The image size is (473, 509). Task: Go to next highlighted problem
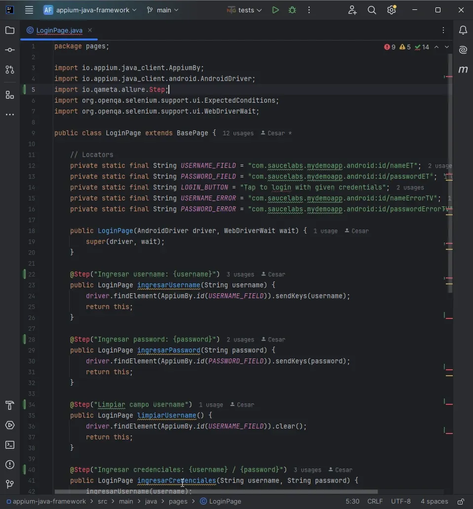point(447,47)
